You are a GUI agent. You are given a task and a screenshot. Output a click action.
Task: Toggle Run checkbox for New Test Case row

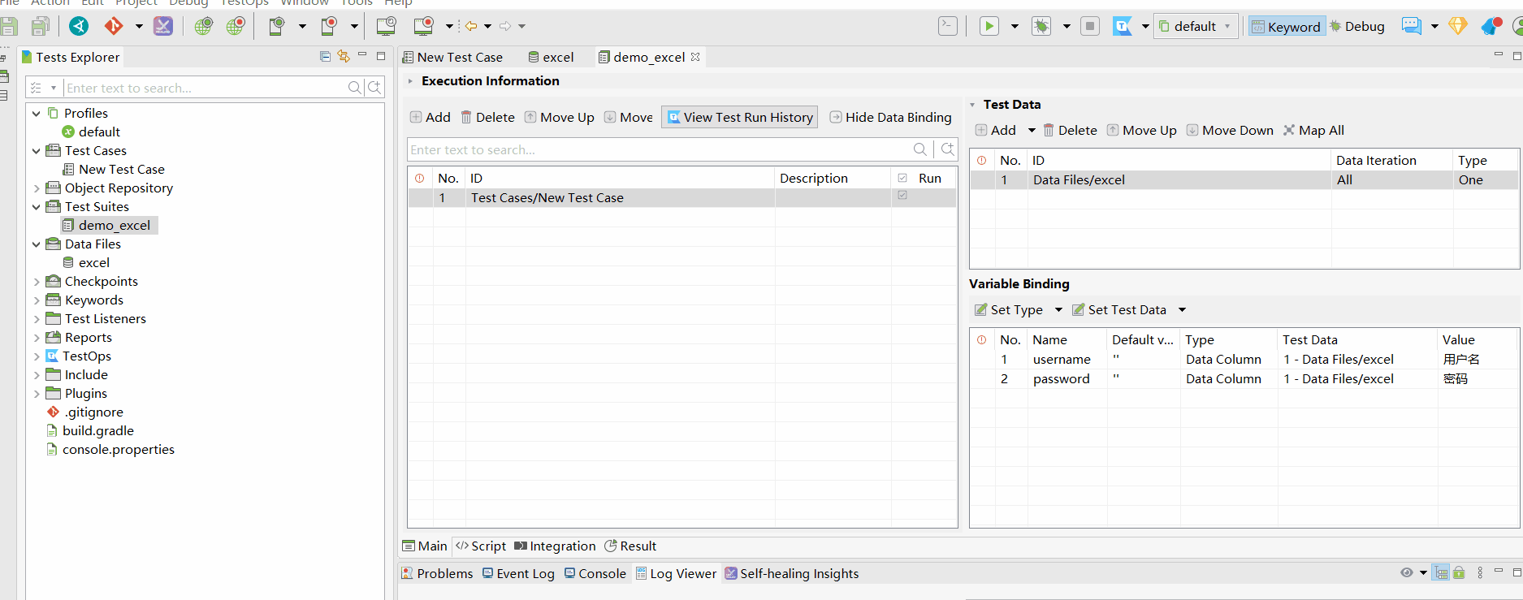[902, 196]
